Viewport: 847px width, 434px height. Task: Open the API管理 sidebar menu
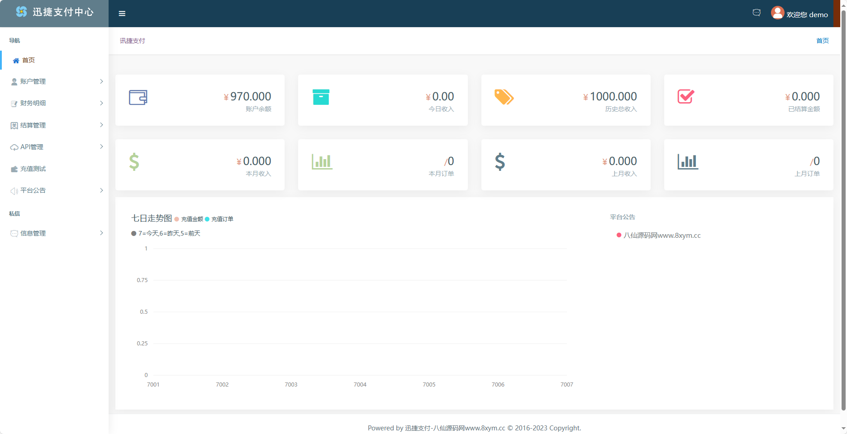[x=54, y=147]
